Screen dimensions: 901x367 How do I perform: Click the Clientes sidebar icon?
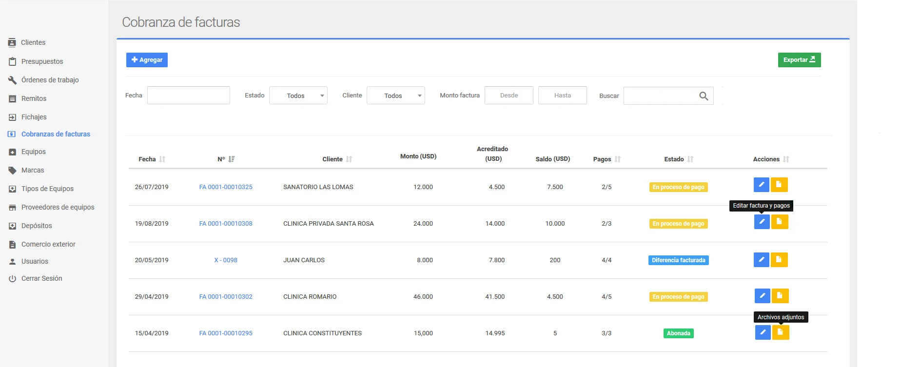[12, 43]
